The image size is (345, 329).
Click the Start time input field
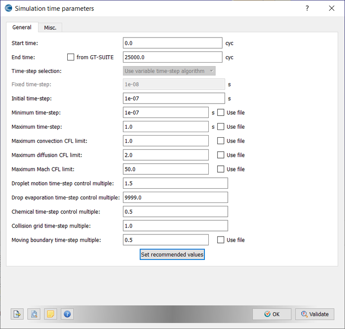172,43
